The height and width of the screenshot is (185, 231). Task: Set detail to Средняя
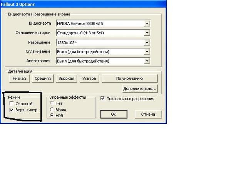point(43,79)
